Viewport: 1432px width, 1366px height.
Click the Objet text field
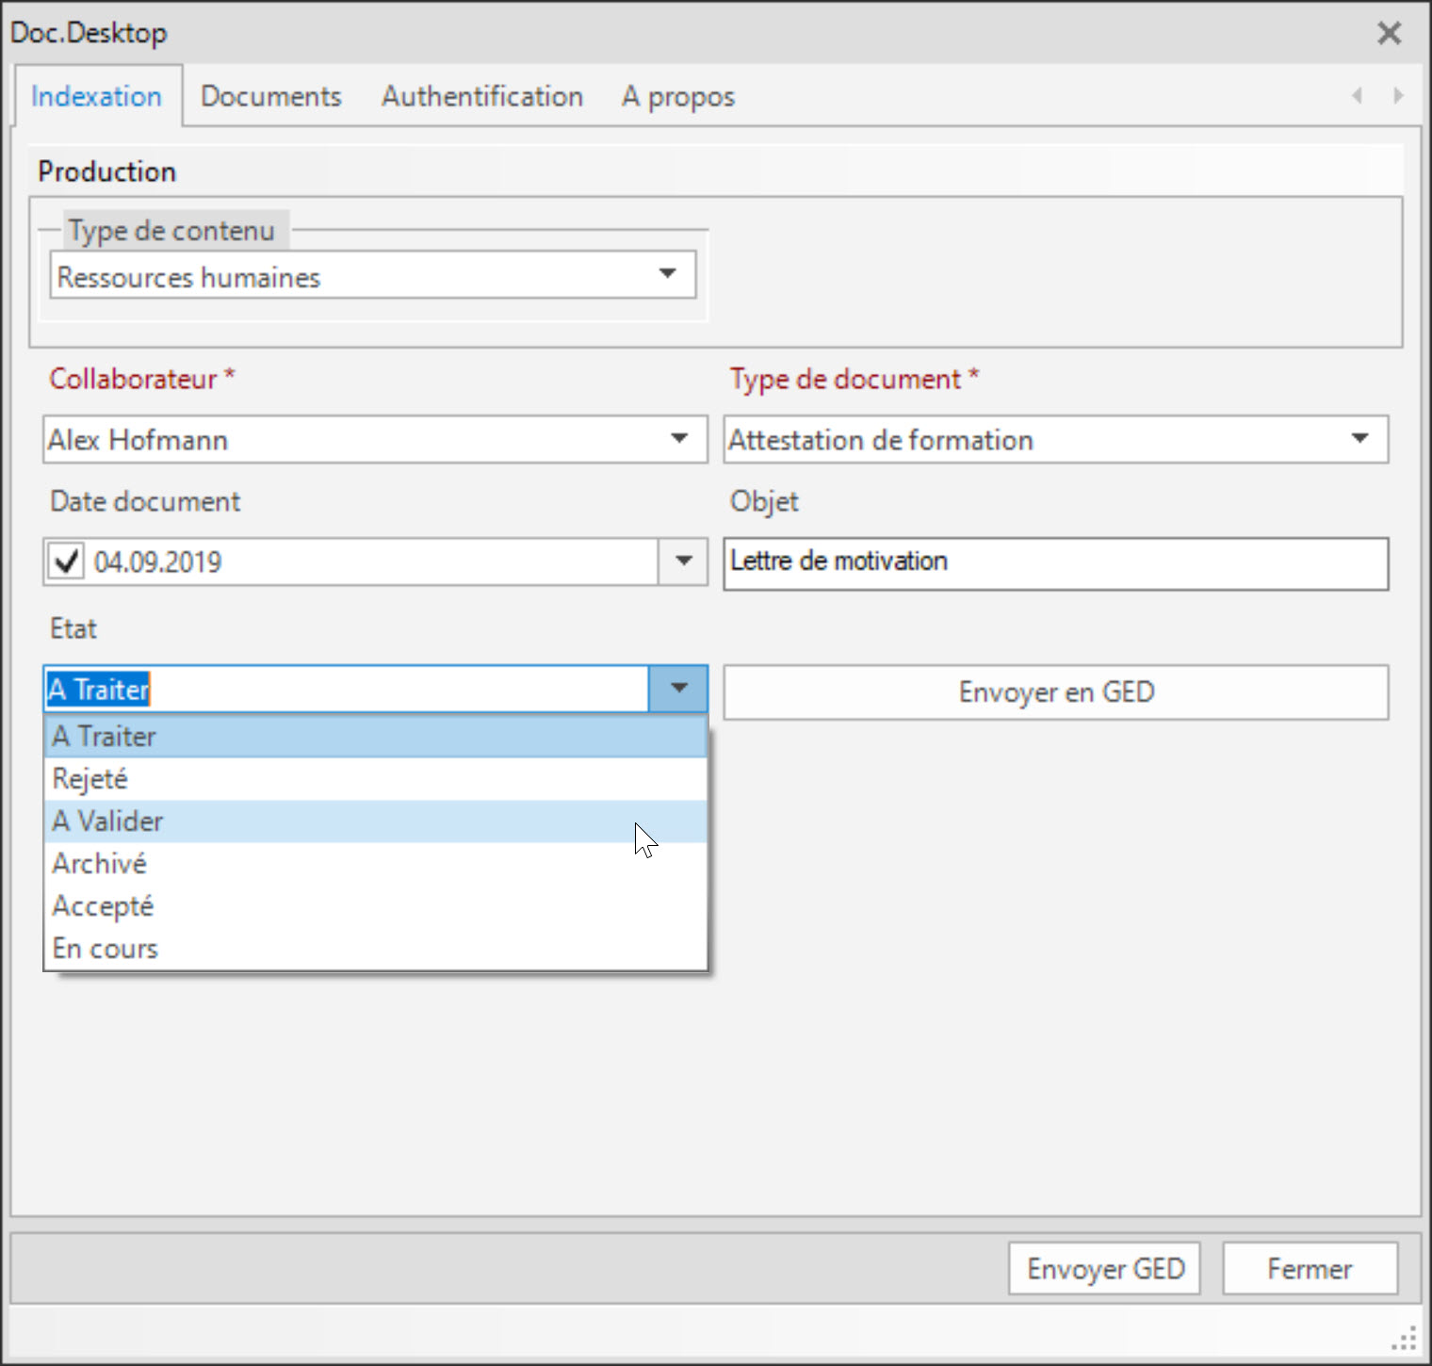pyautogui.click(x=1055, y=563)
